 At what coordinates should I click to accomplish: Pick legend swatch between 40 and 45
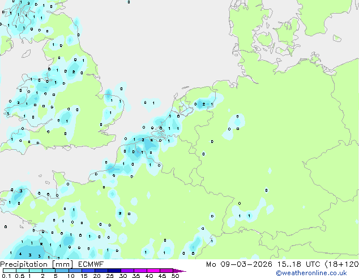(153, 271)
